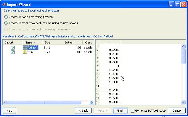Click the CO2 row class value double
The height and width of the screenshot is (117, 188).
point(88,52)
